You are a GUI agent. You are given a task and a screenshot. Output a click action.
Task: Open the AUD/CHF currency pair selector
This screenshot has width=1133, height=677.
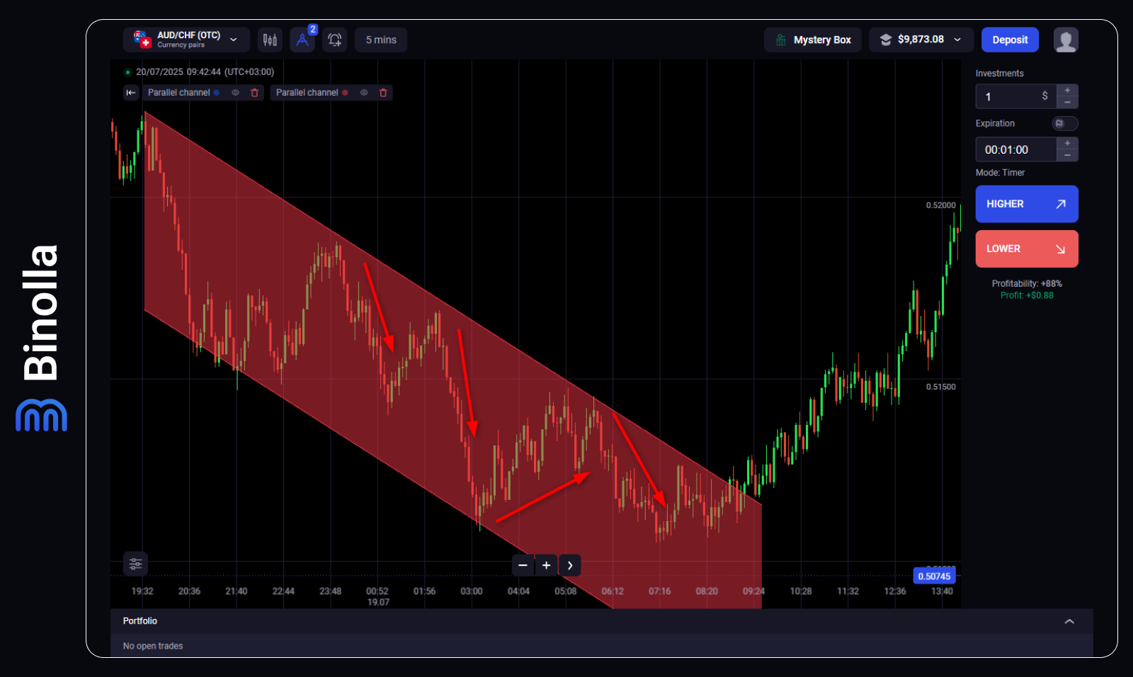pos(186,40)
